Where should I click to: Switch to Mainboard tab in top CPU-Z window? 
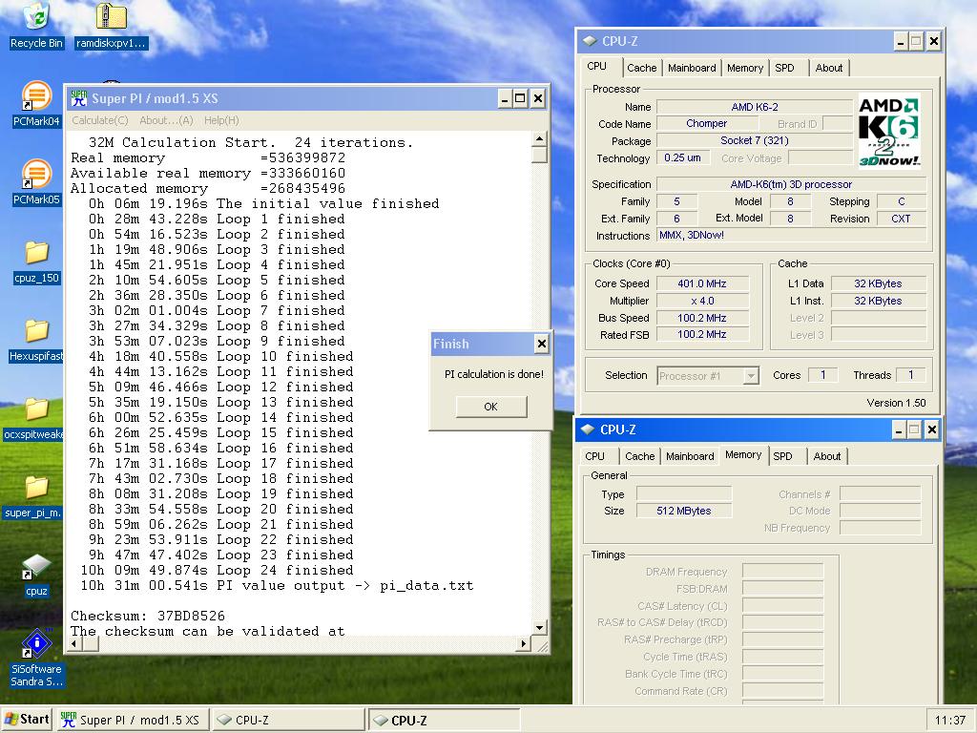coord(692,68)
